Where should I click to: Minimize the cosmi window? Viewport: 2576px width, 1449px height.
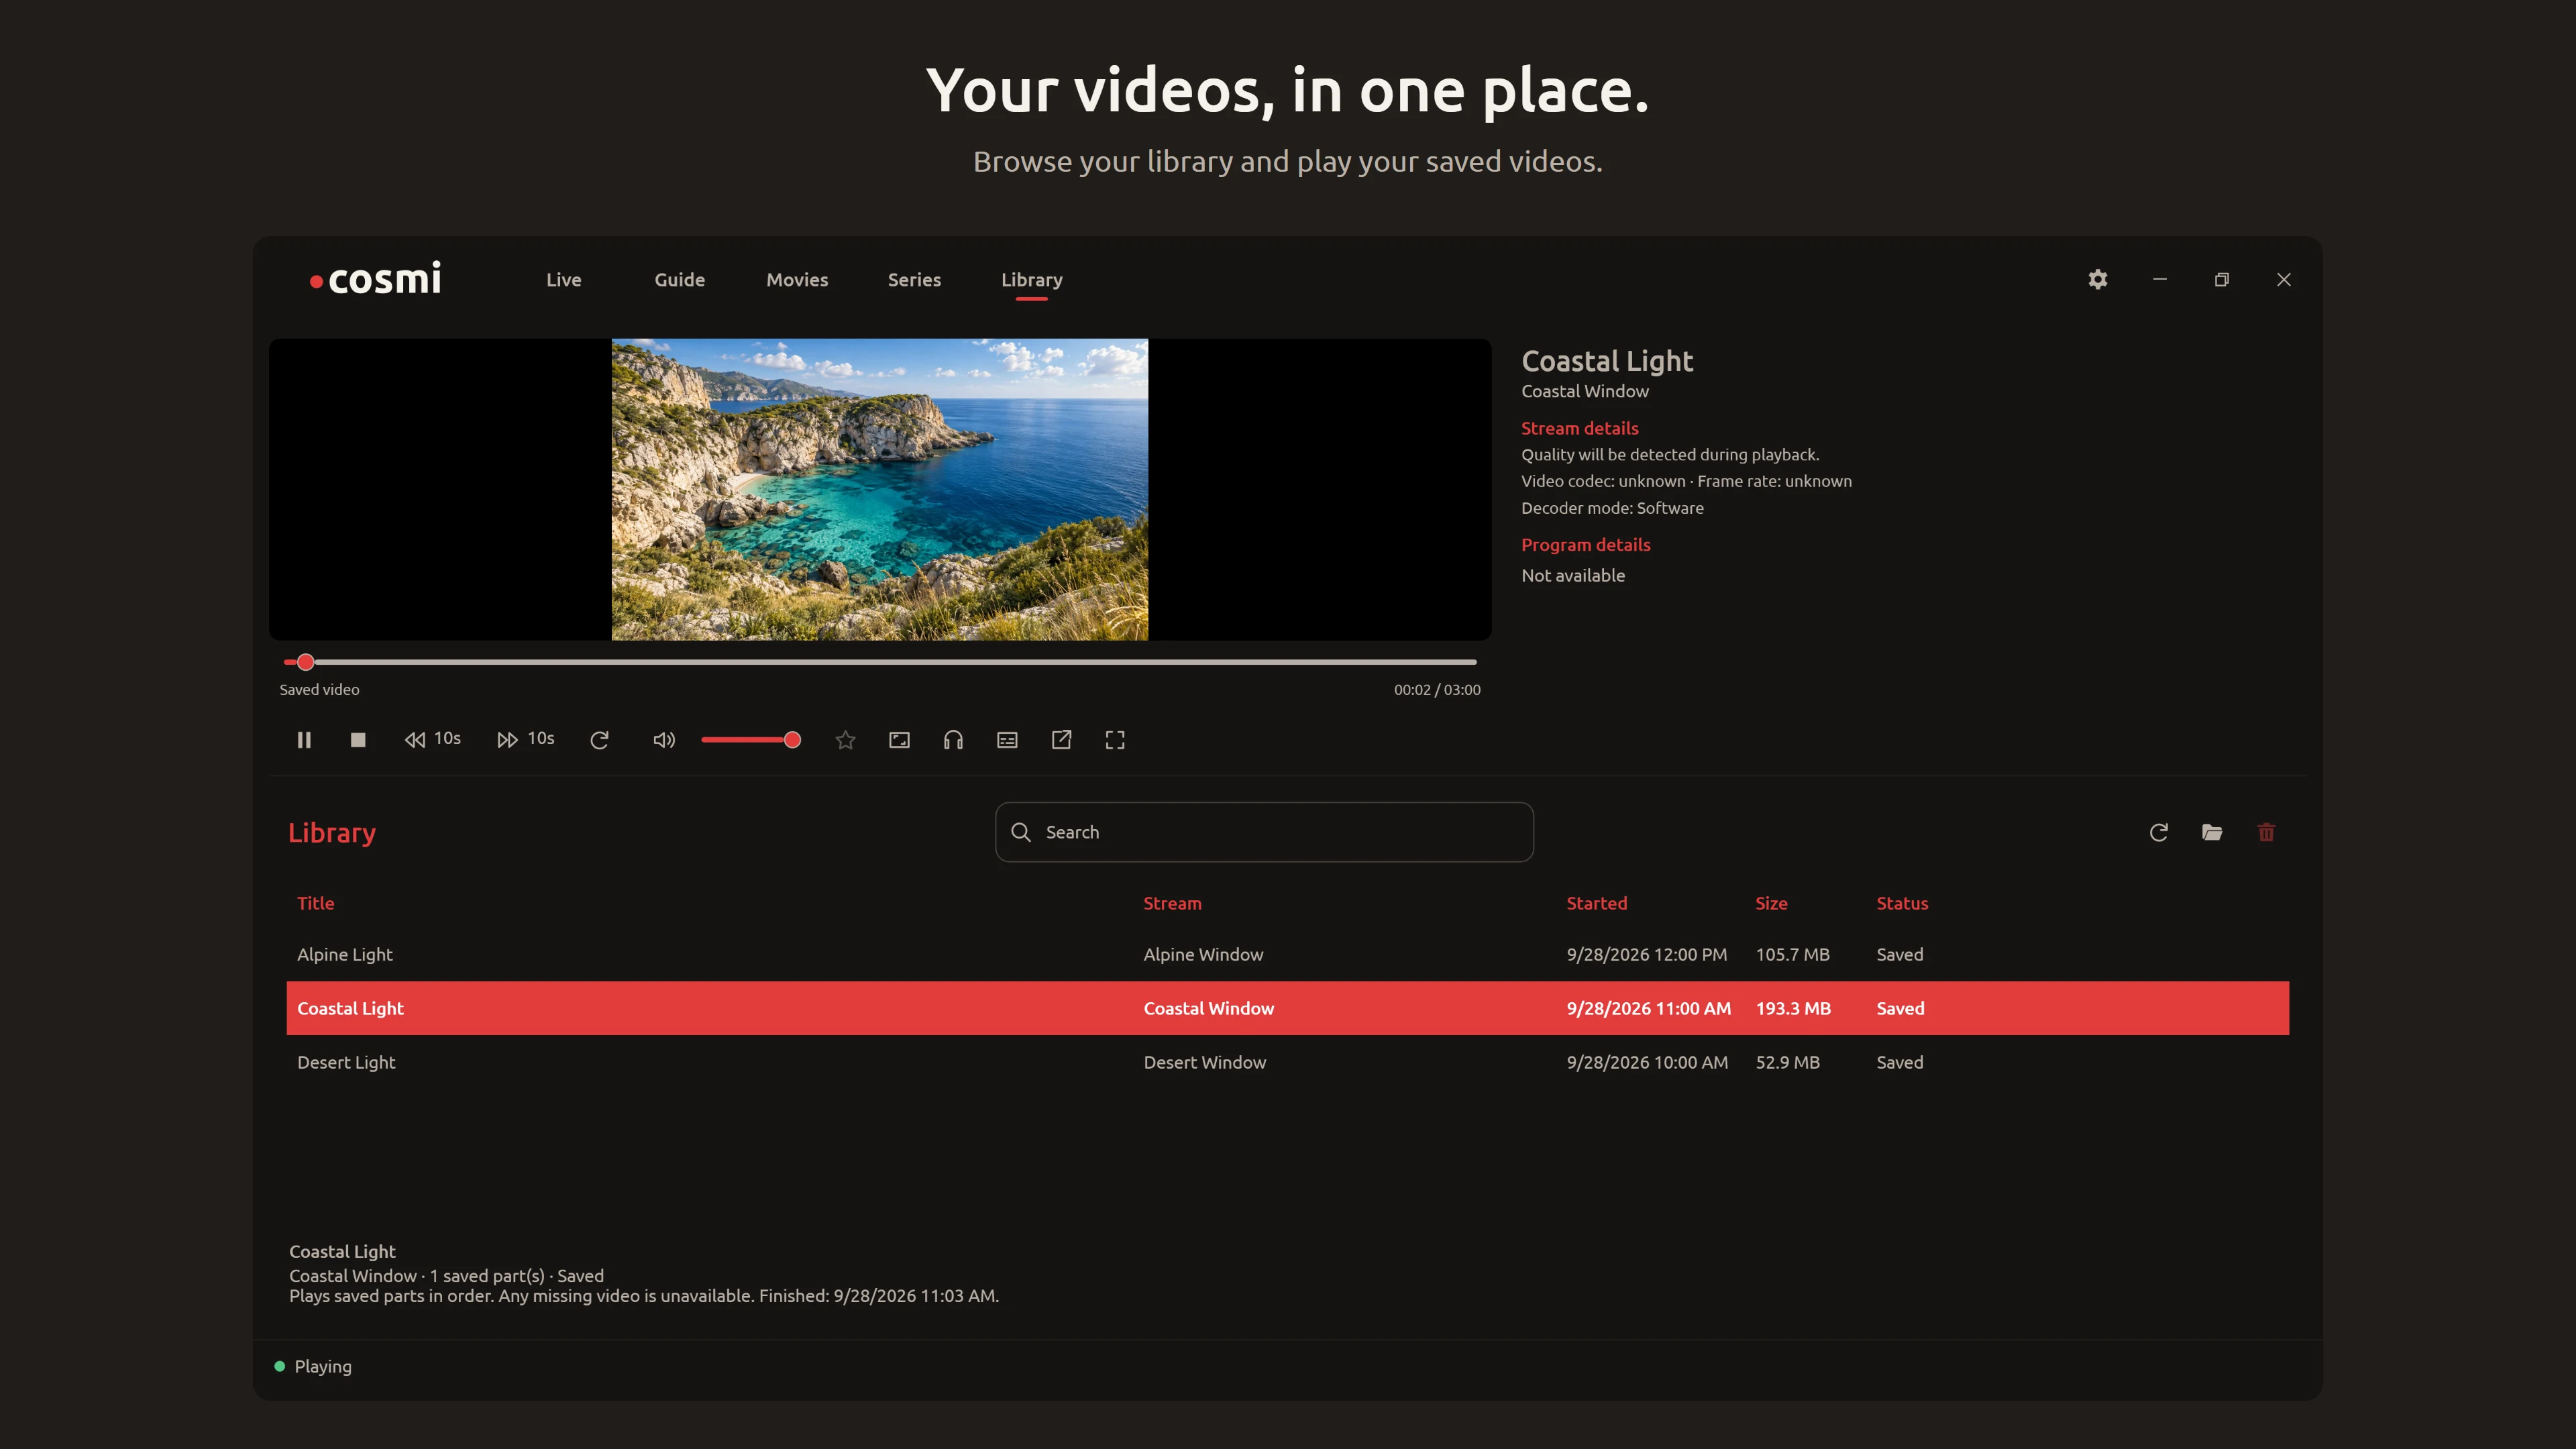(x=2160, y=280)
